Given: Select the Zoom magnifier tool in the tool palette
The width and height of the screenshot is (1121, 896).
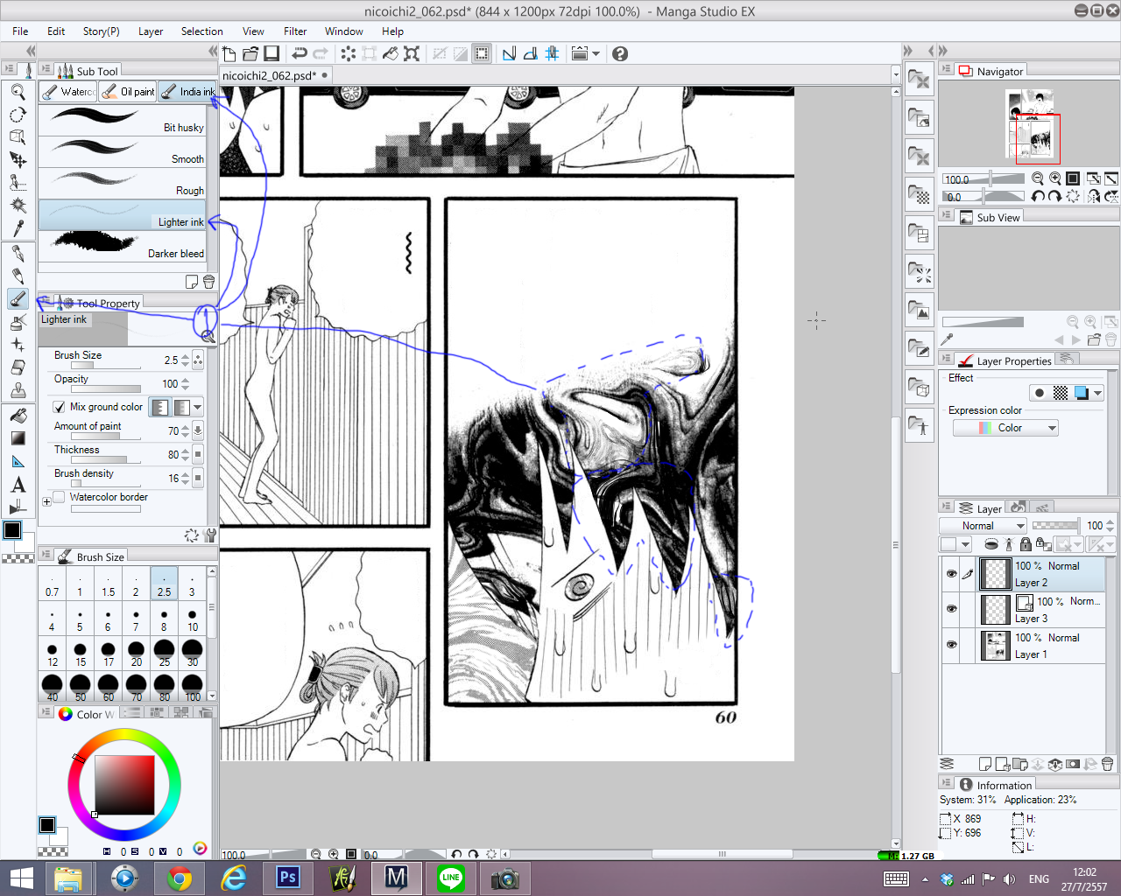Looking at the screenshot, I should pos(18,91).
